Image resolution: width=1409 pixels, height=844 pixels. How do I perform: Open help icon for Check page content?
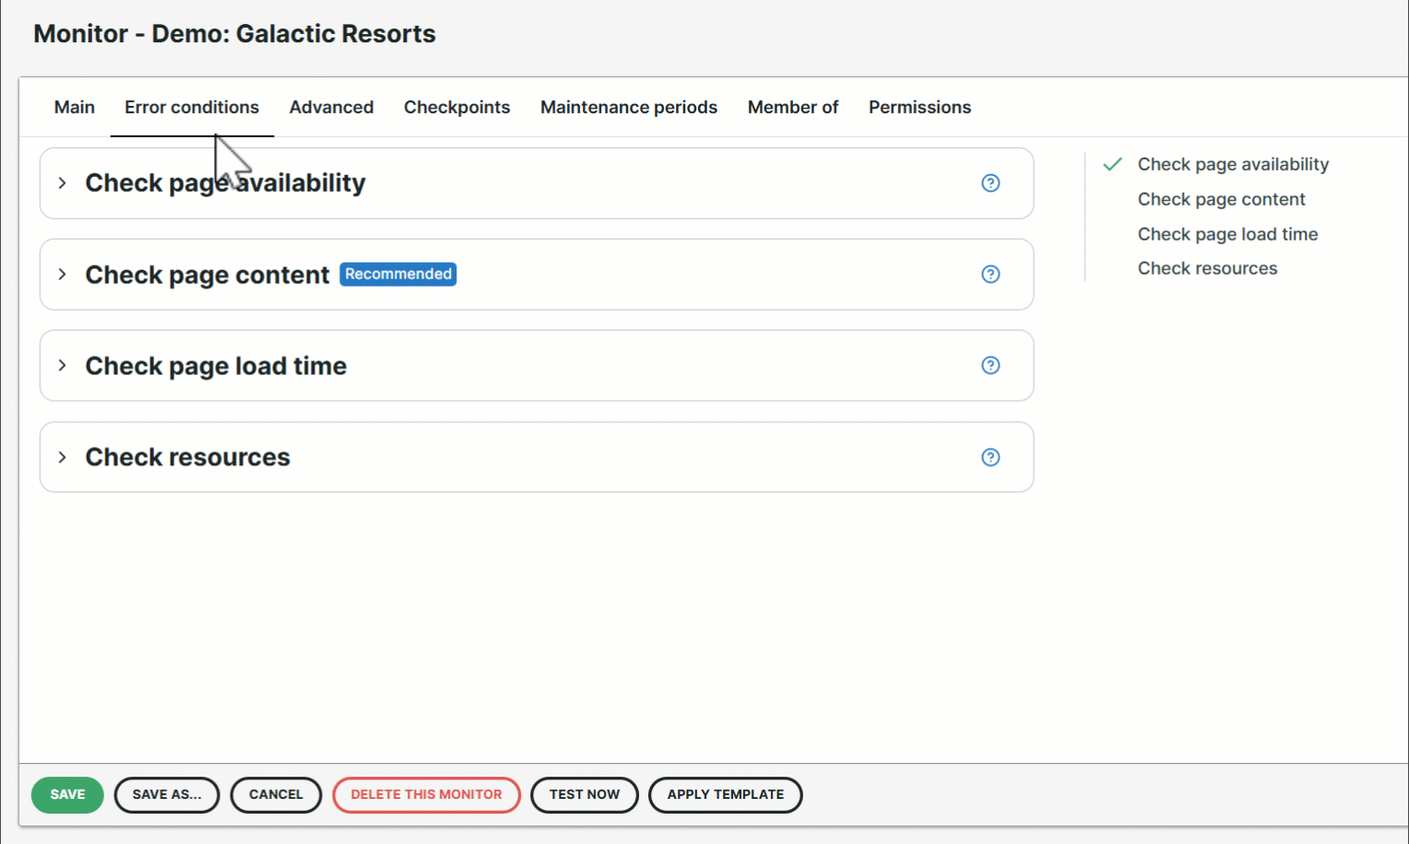click(990, 274)
